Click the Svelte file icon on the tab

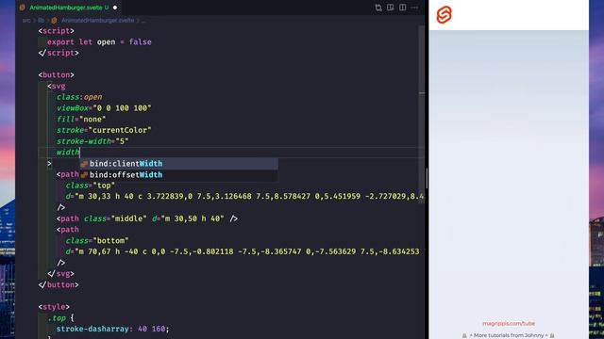23,8
